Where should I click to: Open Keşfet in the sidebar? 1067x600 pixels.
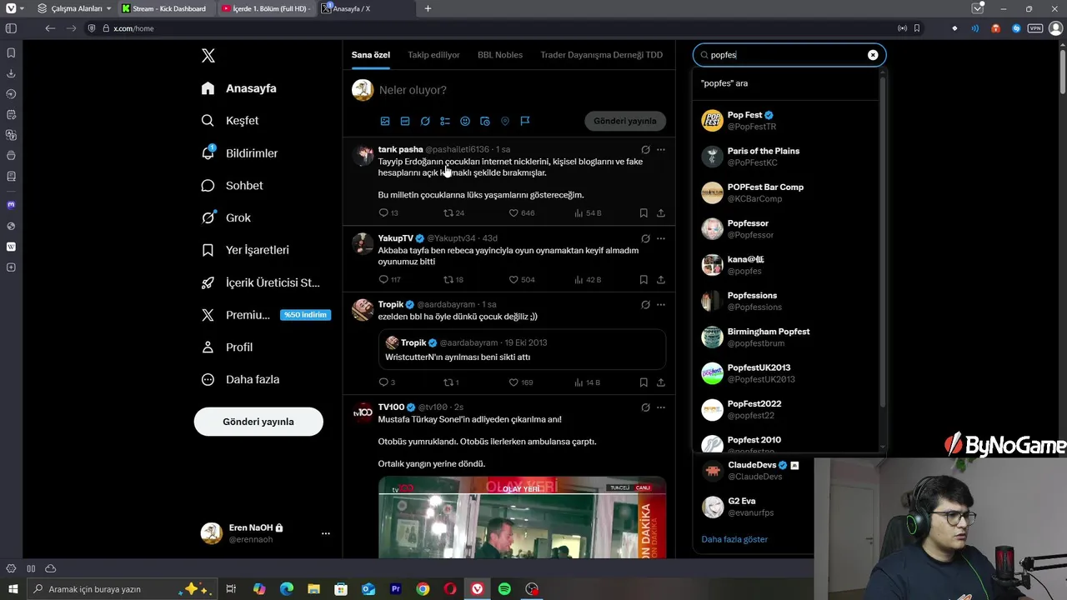pos(230,121)
